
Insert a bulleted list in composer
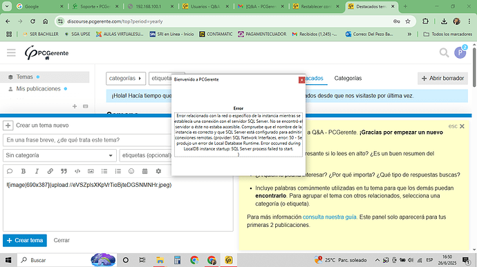104,171
